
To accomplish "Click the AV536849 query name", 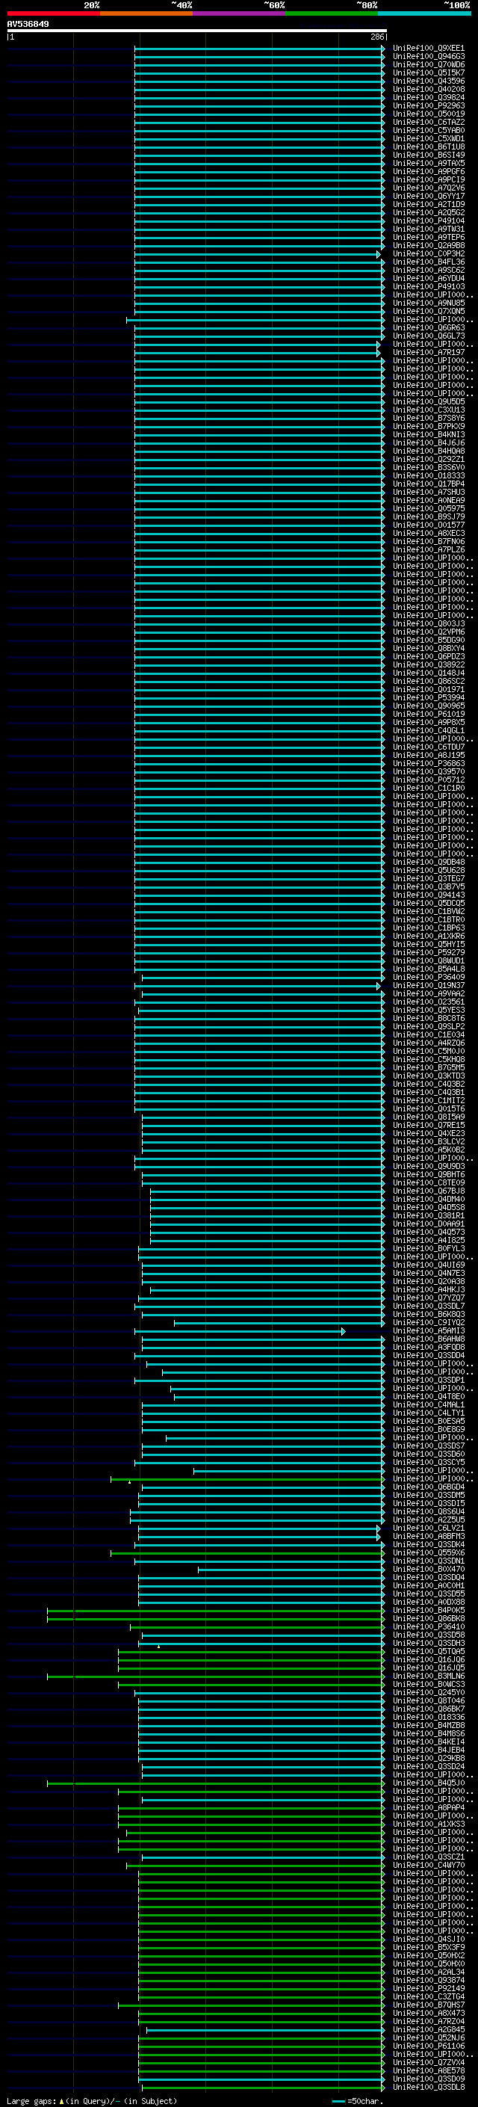I will (x=28, y=25).
